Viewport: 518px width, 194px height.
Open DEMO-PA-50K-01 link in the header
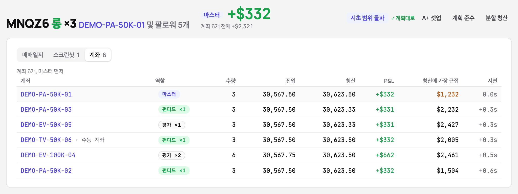[x=112, y=25]
